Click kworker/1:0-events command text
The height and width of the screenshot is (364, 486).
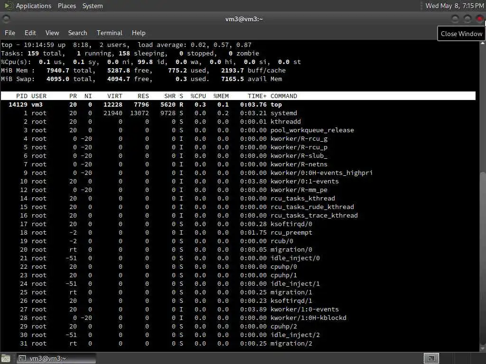pos(304,309)
